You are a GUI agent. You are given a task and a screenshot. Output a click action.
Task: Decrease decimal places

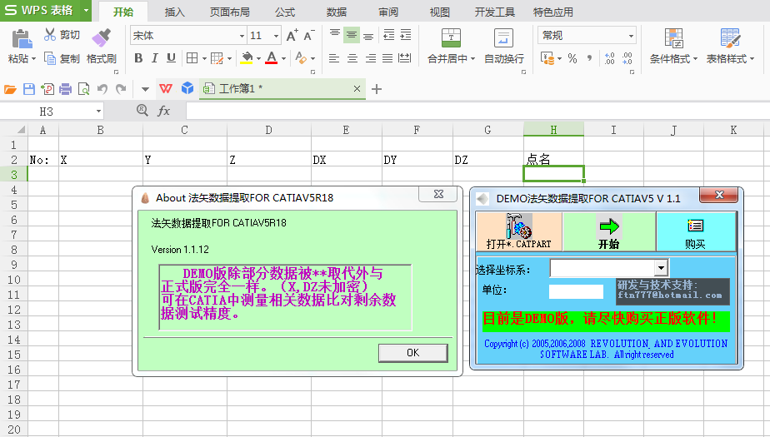(627, 58)
